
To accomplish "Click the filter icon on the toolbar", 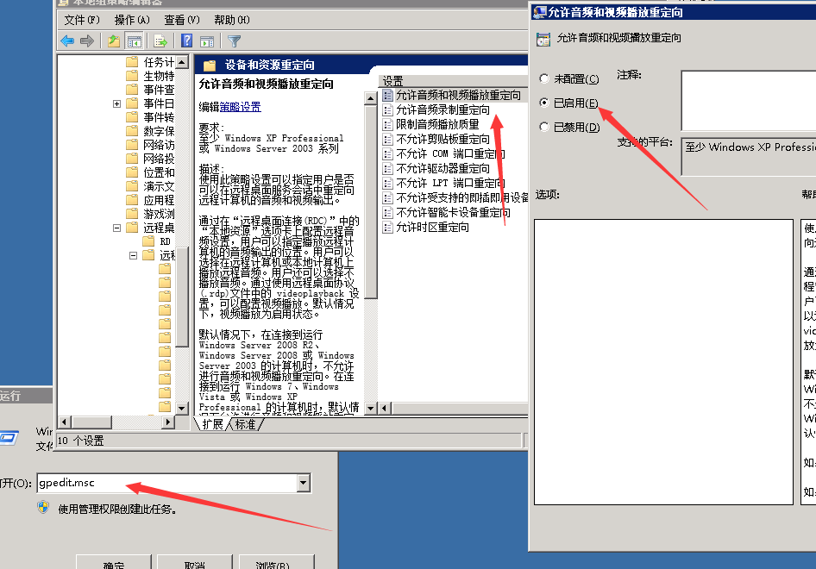I will (x=234, y=40).
